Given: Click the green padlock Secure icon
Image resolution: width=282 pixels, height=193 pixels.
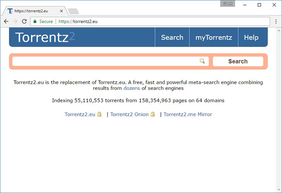Looking at the screenshot, I should (x=35, y=21).
